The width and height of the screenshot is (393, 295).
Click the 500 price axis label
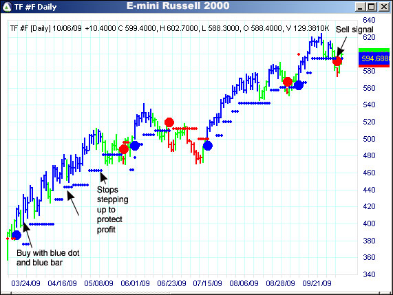coord(369,139)
